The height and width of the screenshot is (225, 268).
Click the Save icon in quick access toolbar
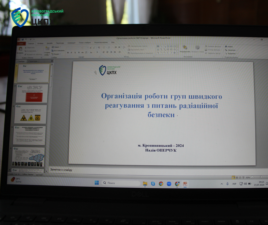pyautogui.click(x=23, y=39)
